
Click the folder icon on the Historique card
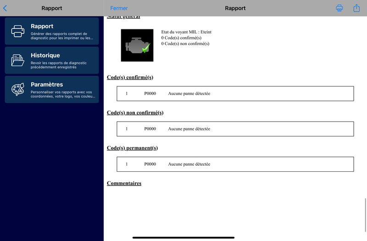pyautogui.click(x=18, y=60)
